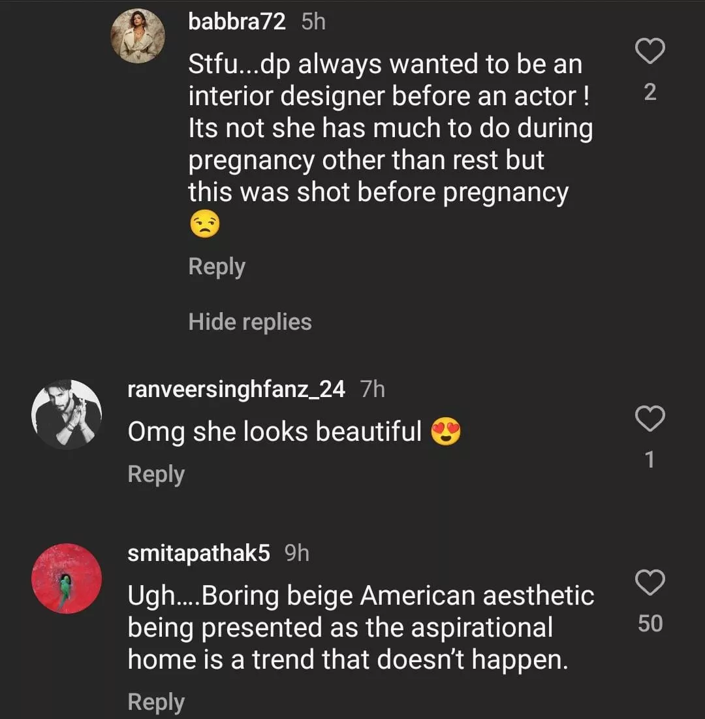Tap heart on ranveersinghfanz_24's comment
Image resolution: width=705 pixels, height=719 pixels.
650,419
